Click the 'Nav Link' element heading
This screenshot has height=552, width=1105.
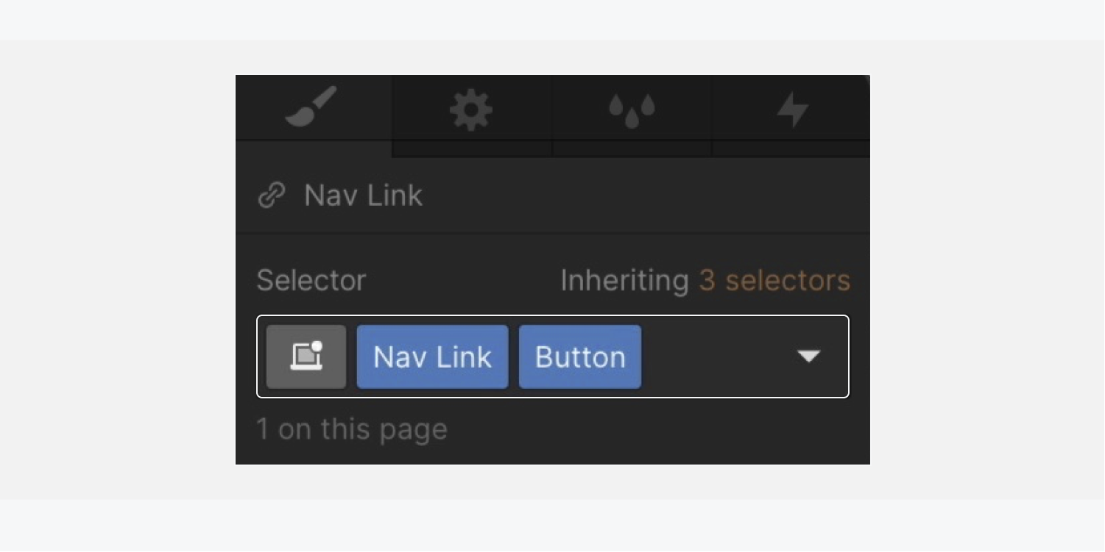pyautogui.click(x=363, y=196)
